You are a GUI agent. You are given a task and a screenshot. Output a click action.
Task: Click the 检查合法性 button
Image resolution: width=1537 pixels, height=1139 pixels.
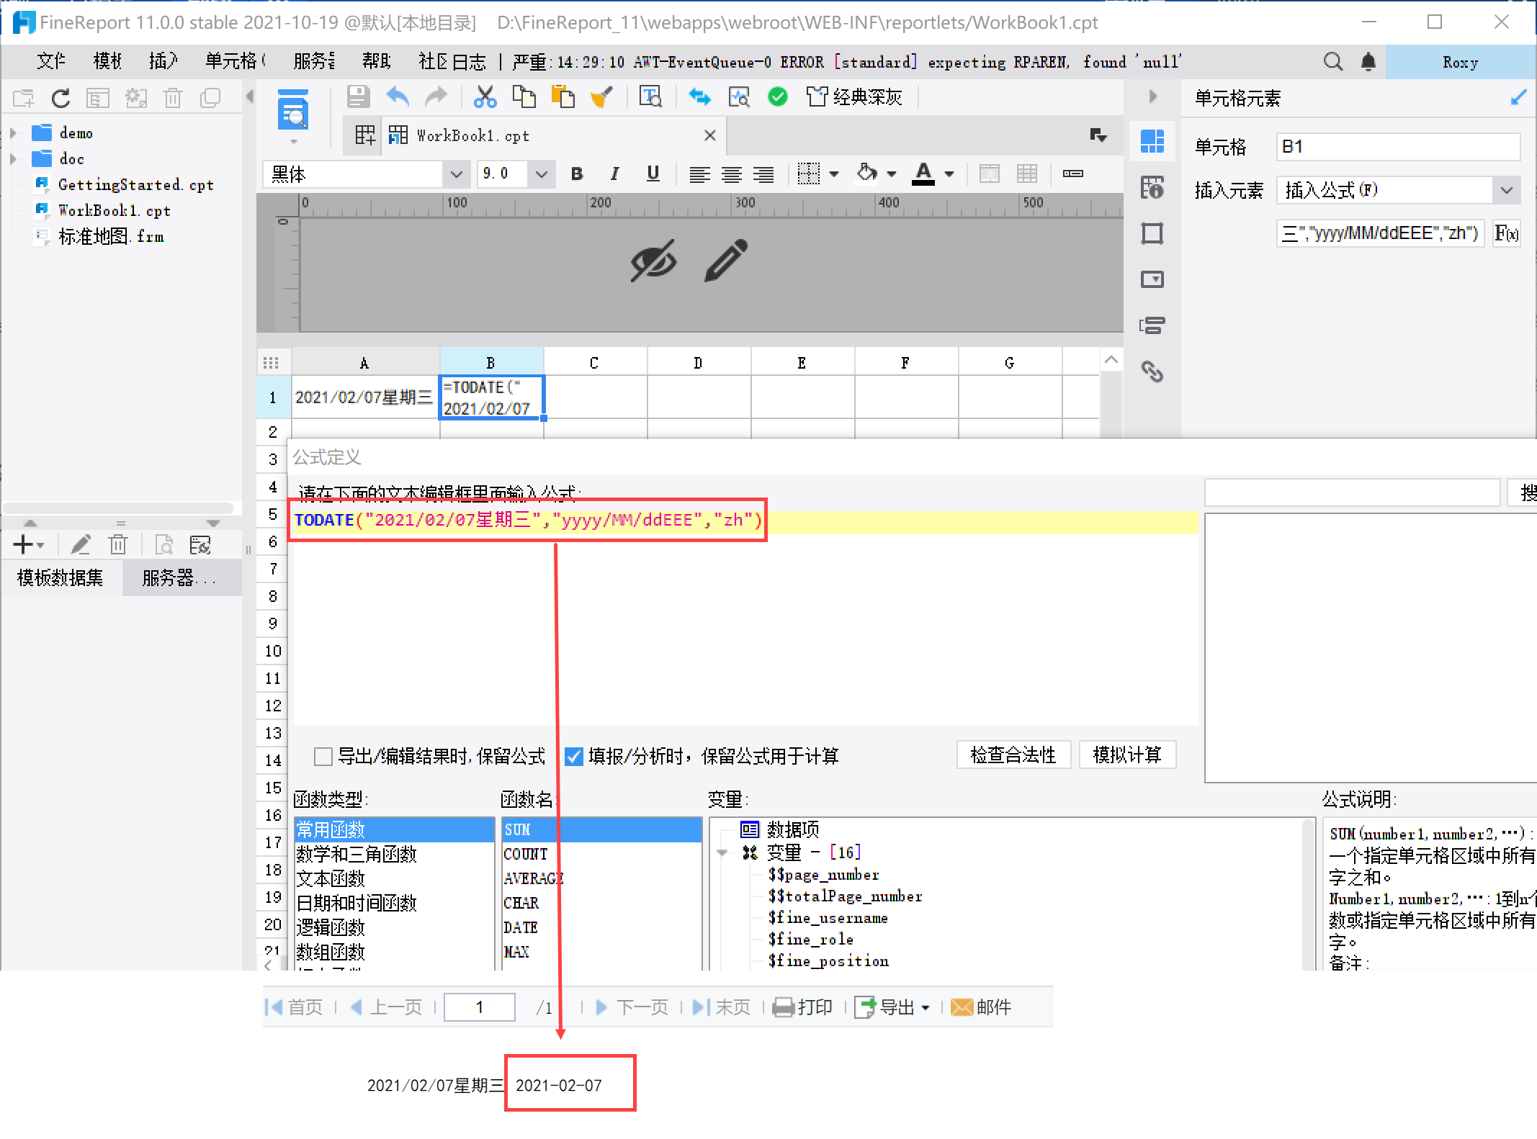[1013, 755]
